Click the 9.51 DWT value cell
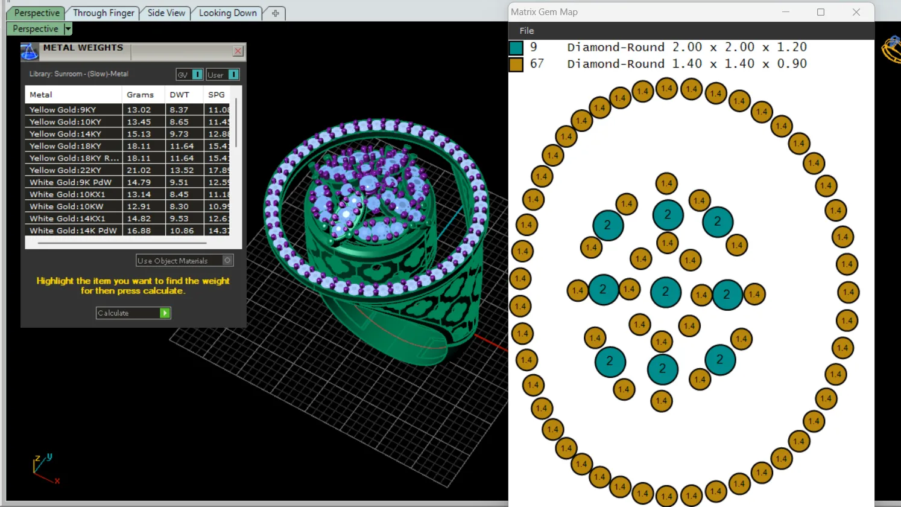 click(185, 182)
